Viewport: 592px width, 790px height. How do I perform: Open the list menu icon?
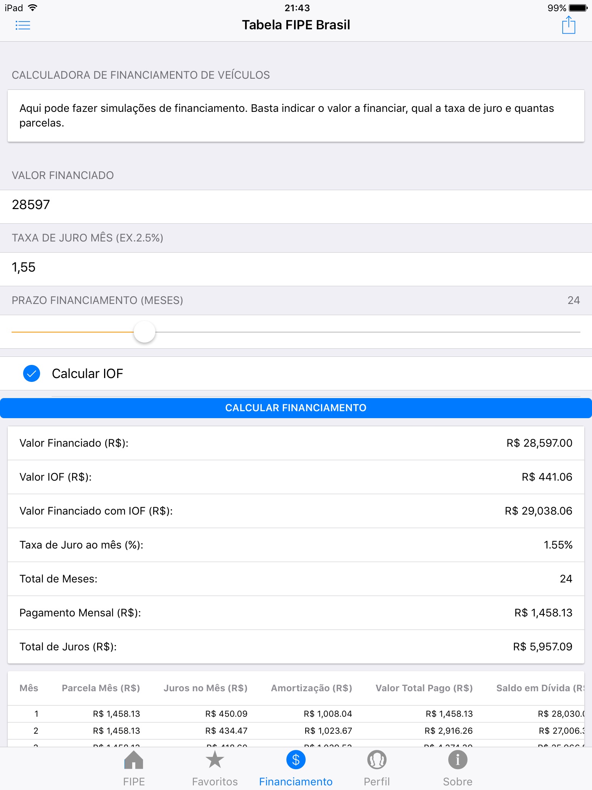[23, 25]
